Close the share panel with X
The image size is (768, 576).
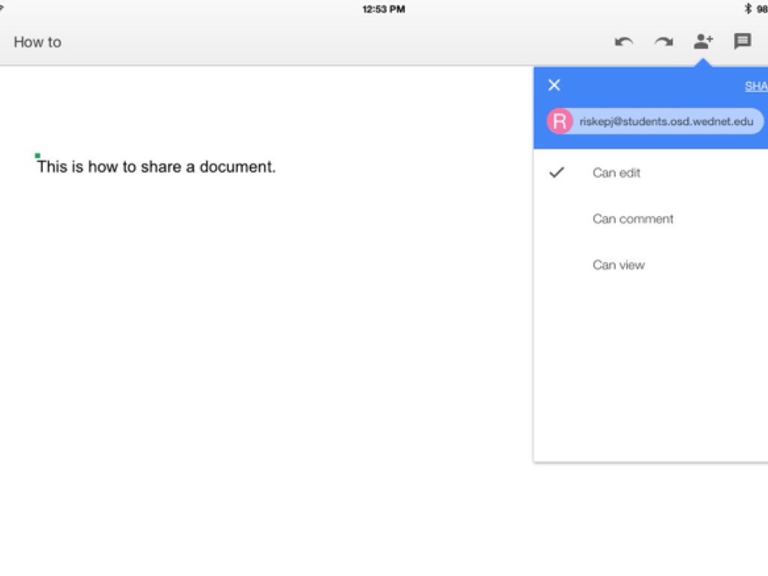(554, 85)
